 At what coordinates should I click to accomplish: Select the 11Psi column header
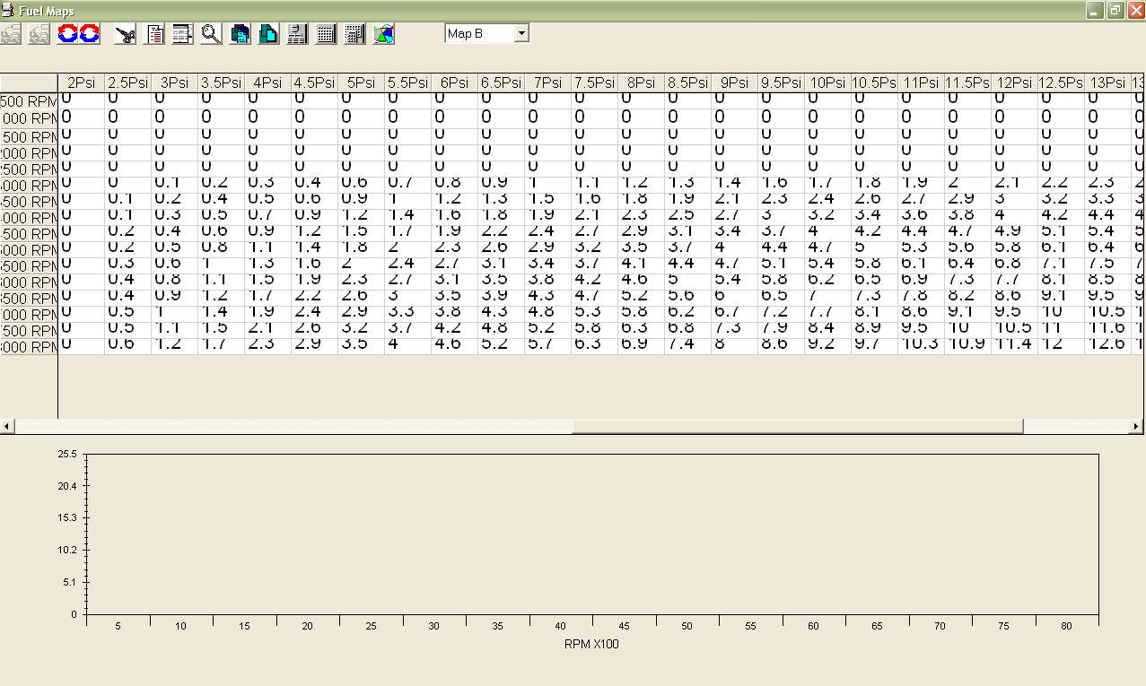click(x=922, y=82)
